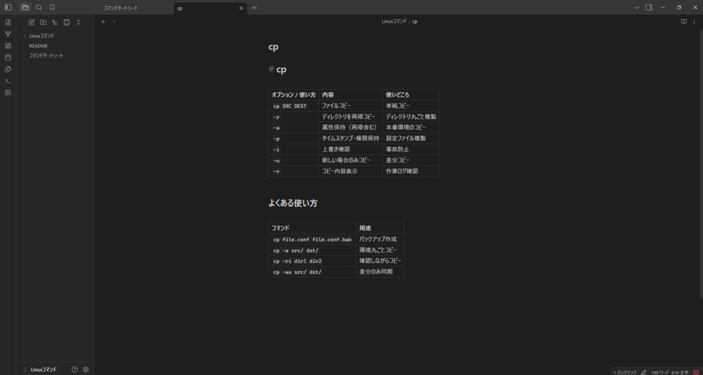Image resolution: width=703 pixels, height=375 pixels.
Task: Open README note in file explorer
Action: [x=38, y=46]
